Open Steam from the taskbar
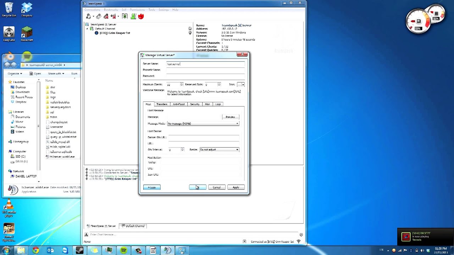Screen dimensions: 454x255 (79, 250)
